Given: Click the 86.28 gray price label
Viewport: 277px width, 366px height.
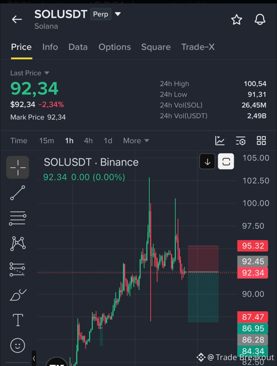Looking at the screenshot, I should pos(253,340).
